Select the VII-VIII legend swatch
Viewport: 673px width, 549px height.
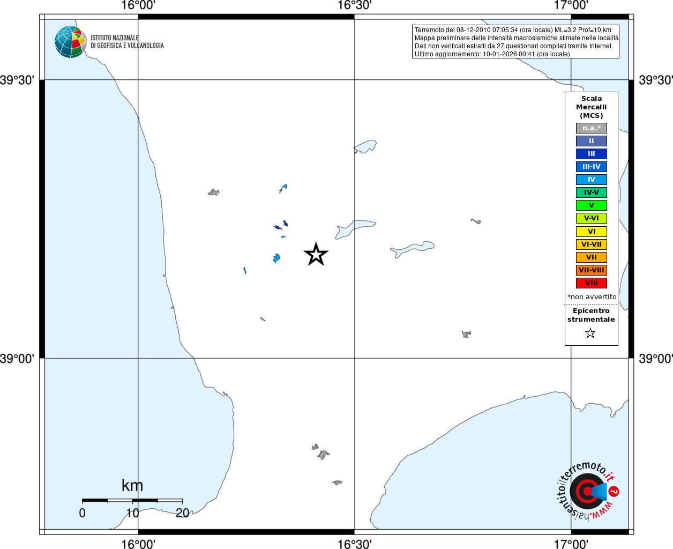(x=592, y=270)
